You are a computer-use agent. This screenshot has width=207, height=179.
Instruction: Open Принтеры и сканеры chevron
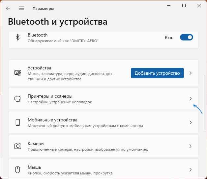click(x=191, y=99)
